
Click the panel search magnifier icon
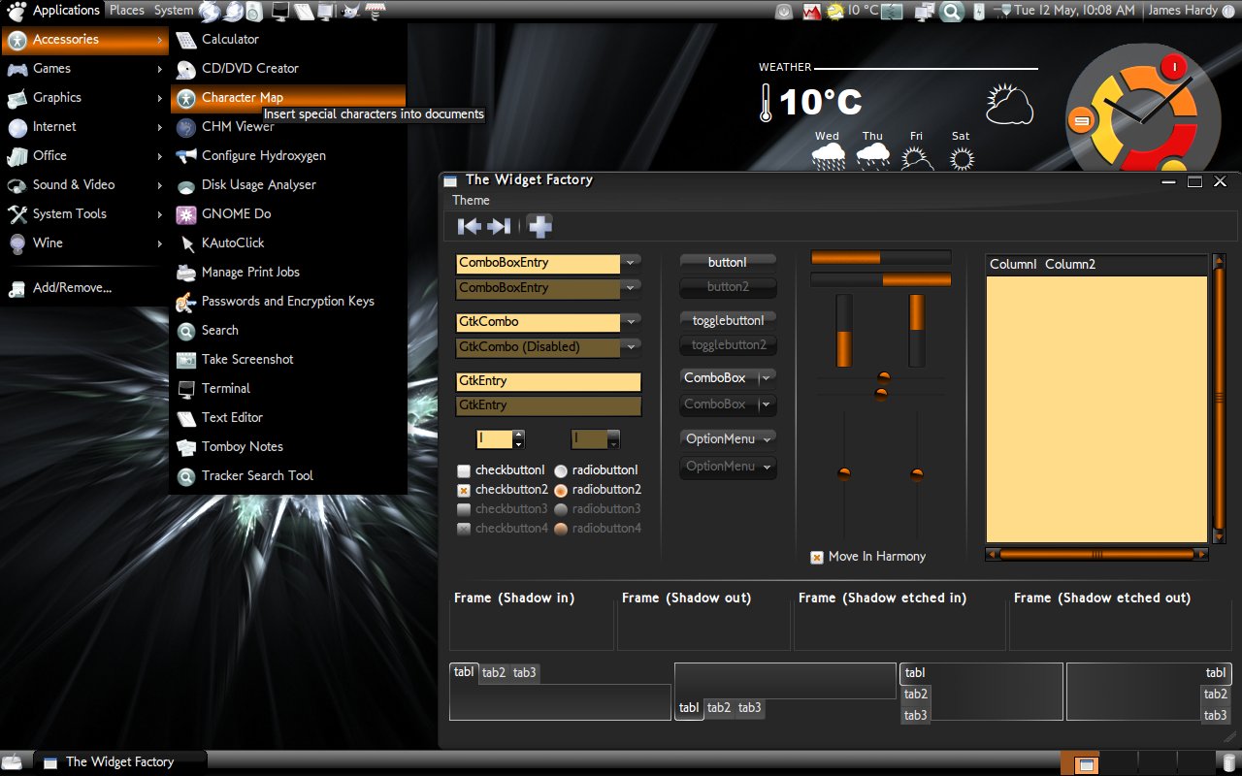click(x=950, y=12)
